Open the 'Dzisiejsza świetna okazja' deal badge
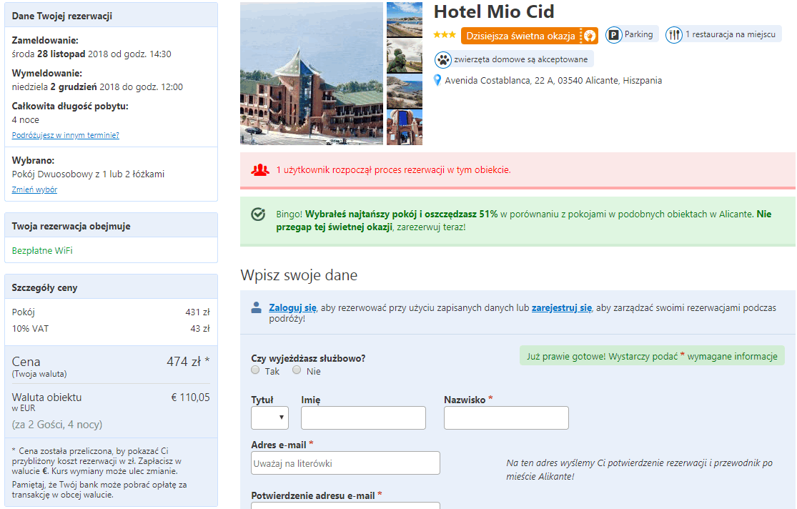This screenshot has height=509, width=797. [x=529, y=34]
